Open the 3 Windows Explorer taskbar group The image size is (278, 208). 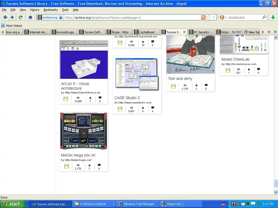point(95,204)
